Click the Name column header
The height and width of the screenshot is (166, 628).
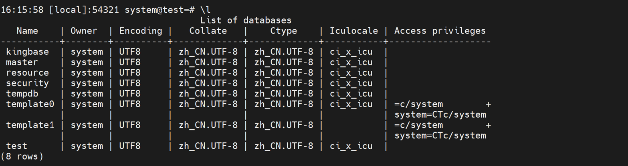pos(27,31)
